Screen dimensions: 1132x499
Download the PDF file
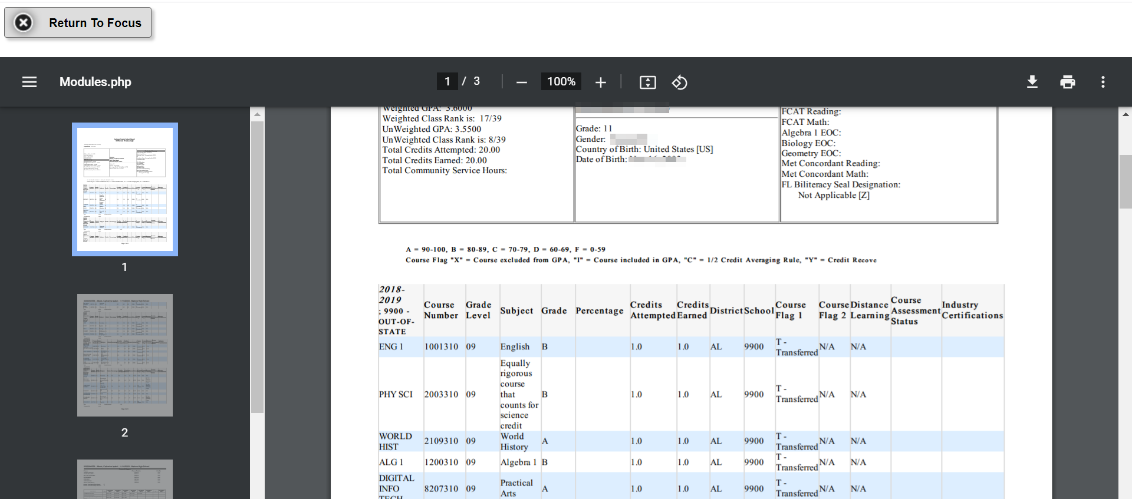[1032, 82]
